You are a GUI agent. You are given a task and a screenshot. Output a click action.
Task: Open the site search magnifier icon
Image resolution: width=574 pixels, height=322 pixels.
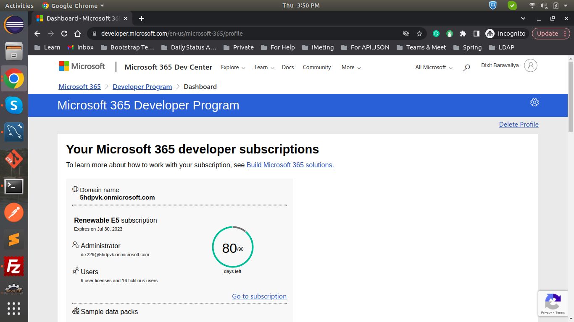coord(466,68)
